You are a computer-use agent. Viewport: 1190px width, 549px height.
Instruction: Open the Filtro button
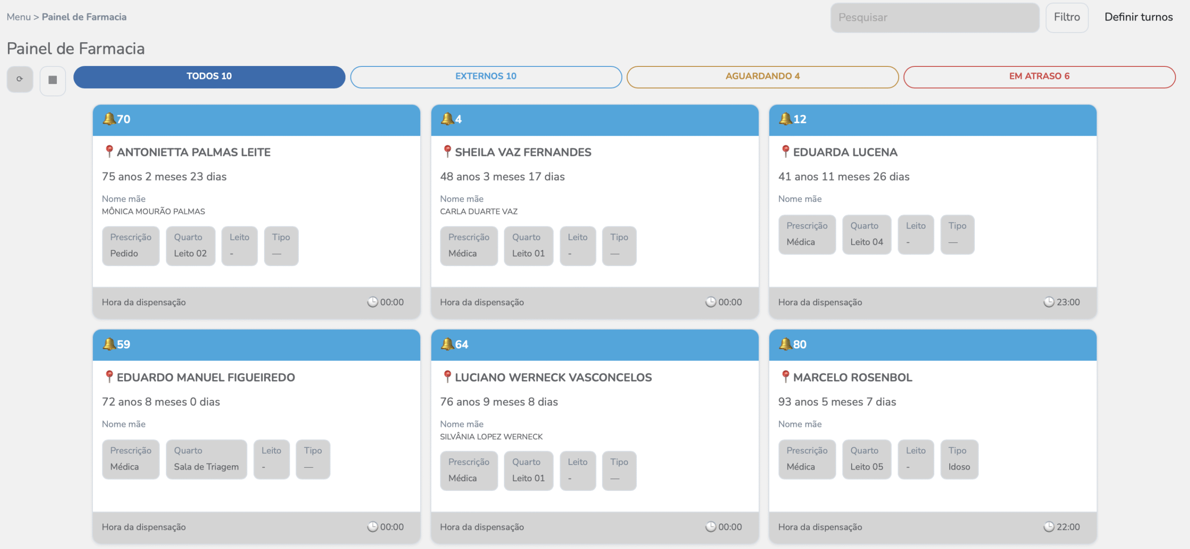pos(1066,17)
